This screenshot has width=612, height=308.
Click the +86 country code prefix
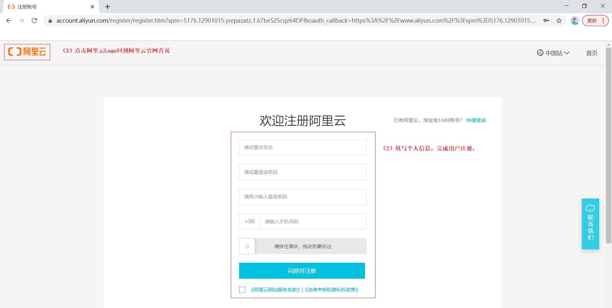250,221
